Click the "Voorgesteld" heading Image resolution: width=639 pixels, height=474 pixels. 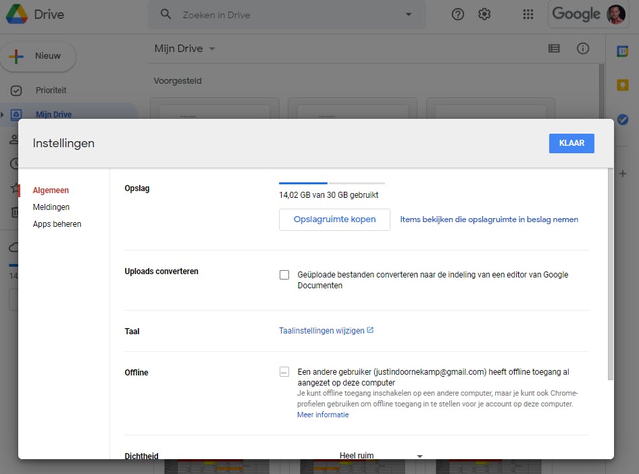tap(177, 80)
